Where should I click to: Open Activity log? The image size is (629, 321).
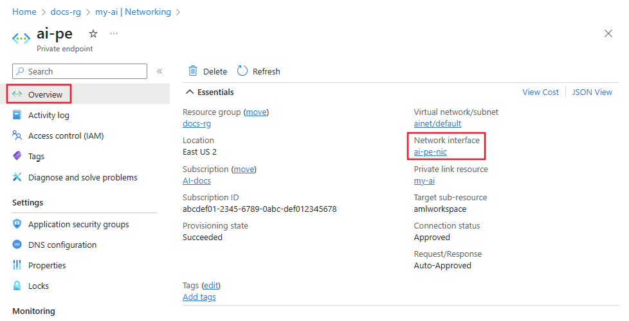click(x=48, y=116)
